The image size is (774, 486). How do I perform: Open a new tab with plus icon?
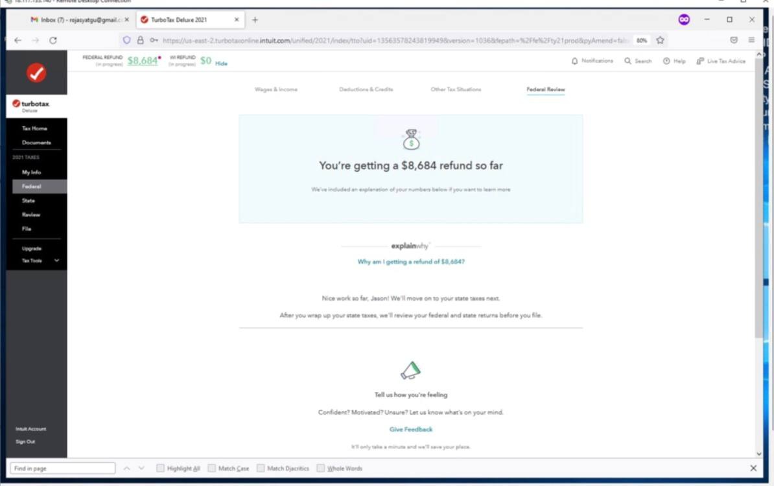click(x=255, y=19)
